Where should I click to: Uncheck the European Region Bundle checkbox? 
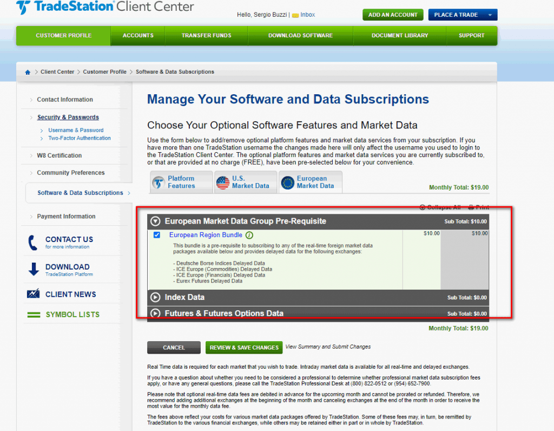click(157, 235)
